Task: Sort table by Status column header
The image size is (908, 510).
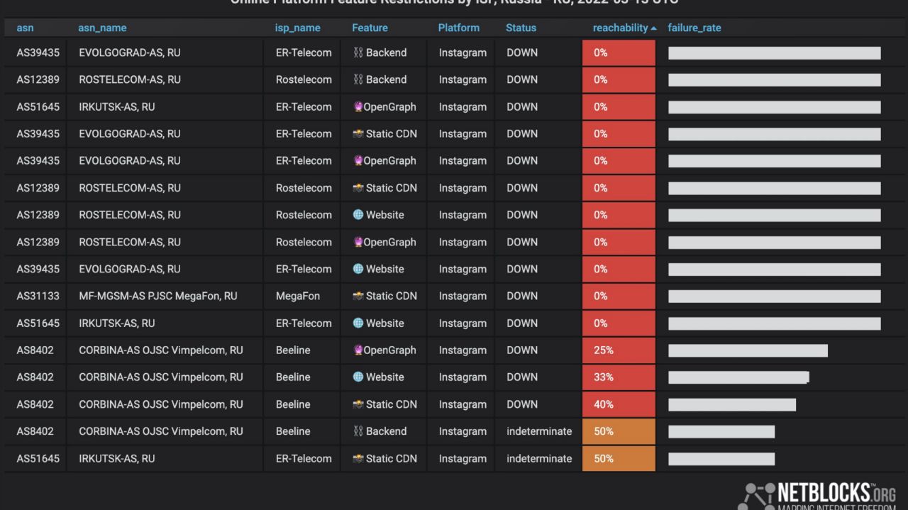Action: tap(521, 28)
